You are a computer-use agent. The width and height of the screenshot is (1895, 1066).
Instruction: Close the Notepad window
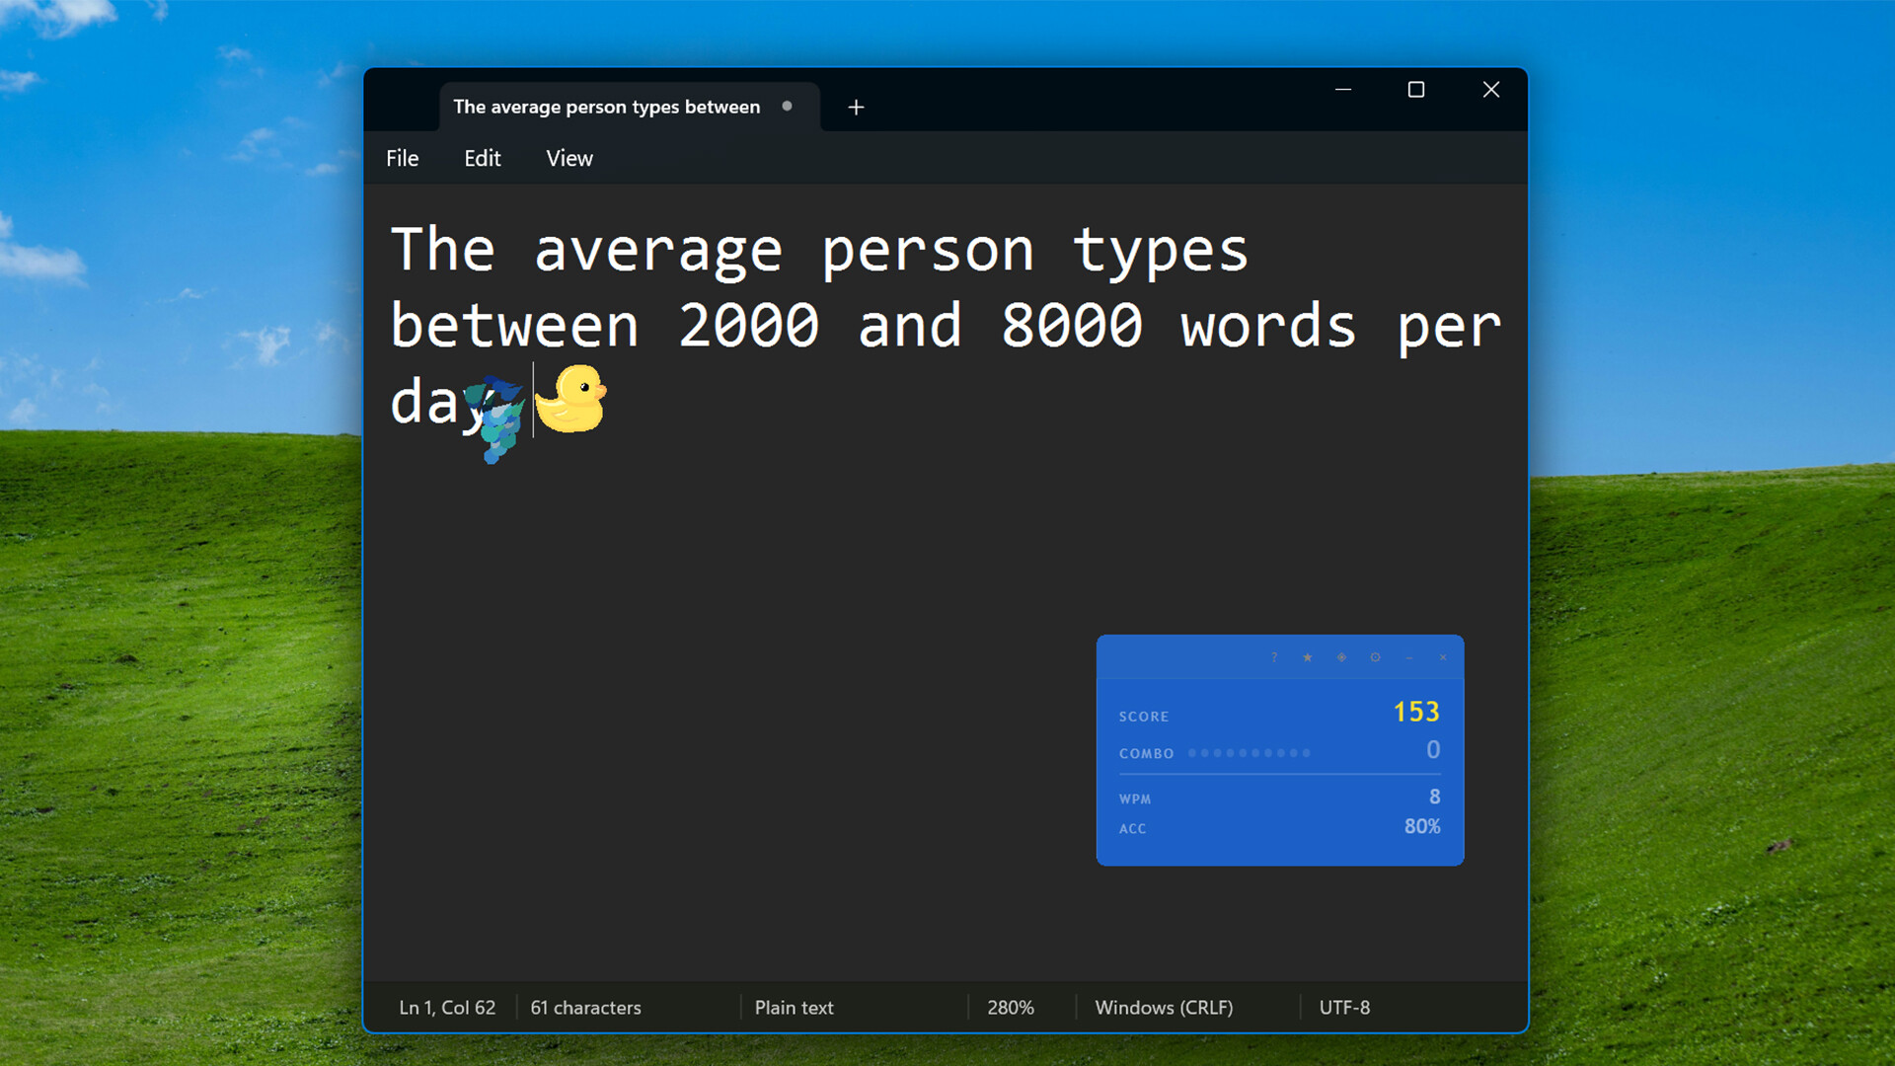(1491, 90)
